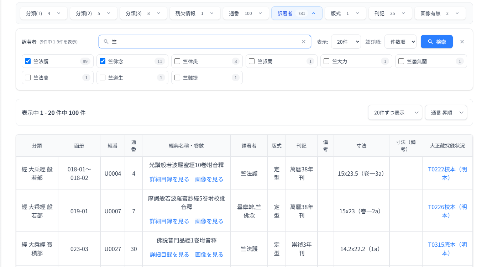
Task: Open 画像を見る for 佛説普門品經
Action: 209,255
